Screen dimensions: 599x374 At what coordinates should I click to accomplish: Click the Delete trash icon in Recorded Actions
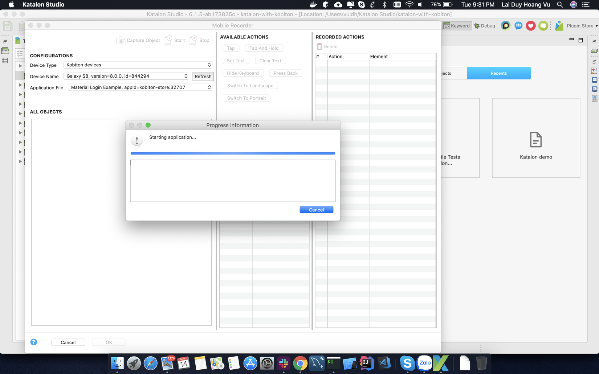[x=319, y=46]
